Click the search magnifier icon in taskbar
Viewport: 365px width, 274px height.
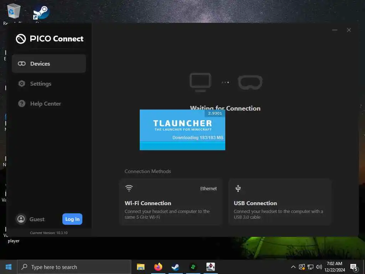(24, 267)
